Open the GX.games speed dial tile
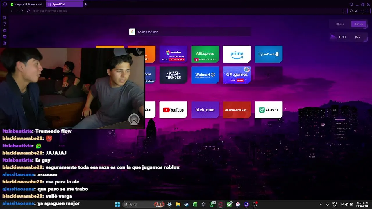372x209 pixels. point(237,75)
